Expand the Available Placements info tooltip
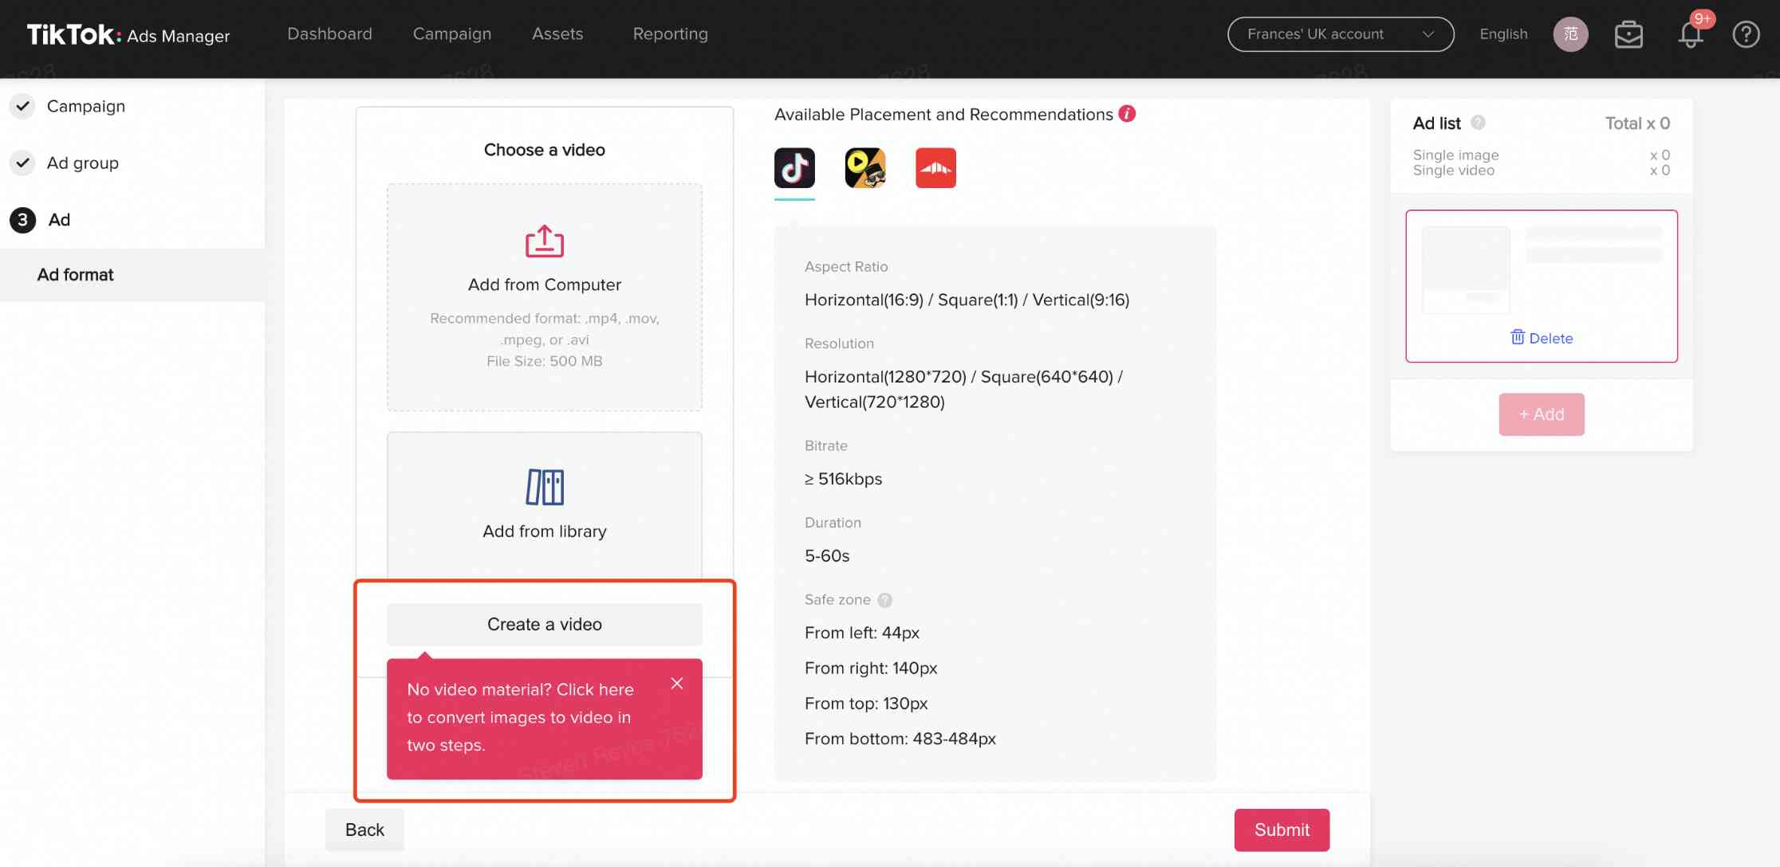 pos(1128,113)
